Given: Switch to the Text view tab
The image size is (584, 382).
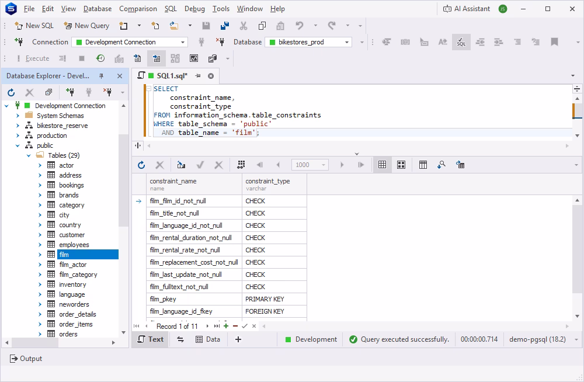Looking at the screenshot, I should click(151, 339).
